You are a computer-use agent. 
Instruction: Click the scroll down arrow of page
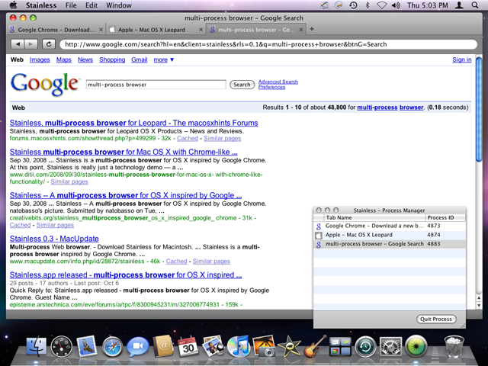[479, 305]
